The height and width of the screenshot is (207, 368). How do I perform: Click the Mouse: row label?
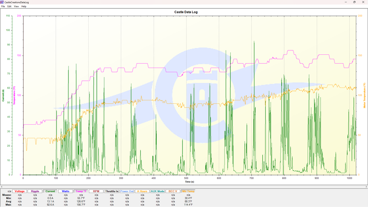(x=7, y=195)
